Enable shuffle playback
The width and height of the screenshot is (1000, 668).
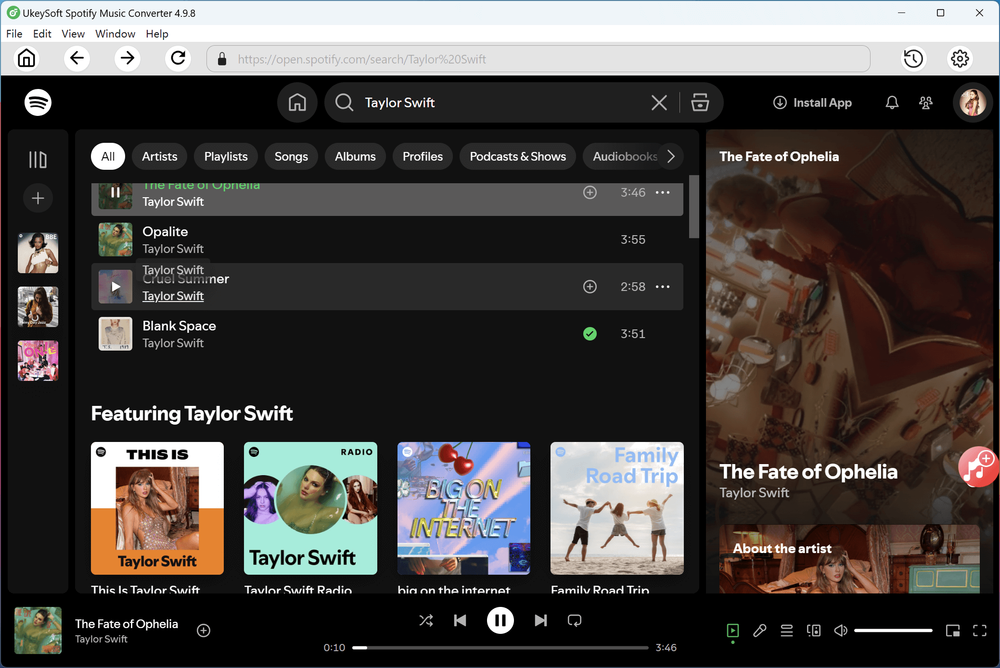click(426, 620)
